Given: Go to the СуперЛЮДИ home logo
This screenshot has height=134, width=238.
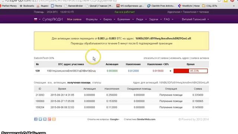Looking at the screenshot, I should [52, 19].
